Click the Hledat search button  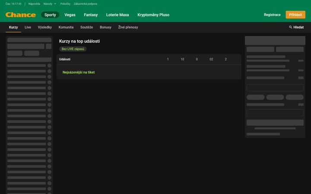[296, 27]
